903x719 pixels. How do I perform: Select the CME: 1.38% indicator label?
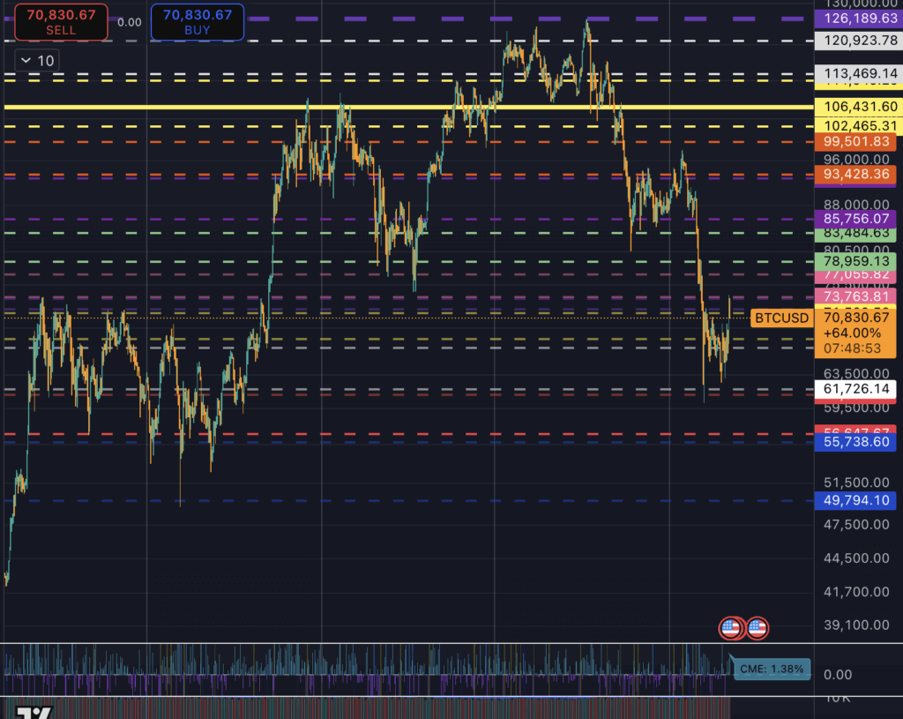coord(772,670)
